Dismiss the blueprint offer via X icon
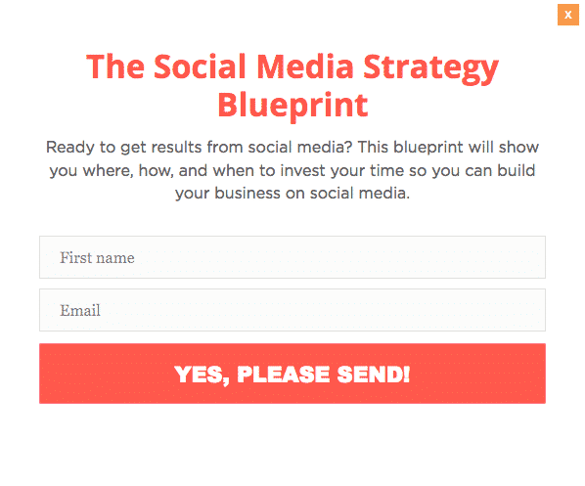Screen dimensions: 585x486 [567, 15]
